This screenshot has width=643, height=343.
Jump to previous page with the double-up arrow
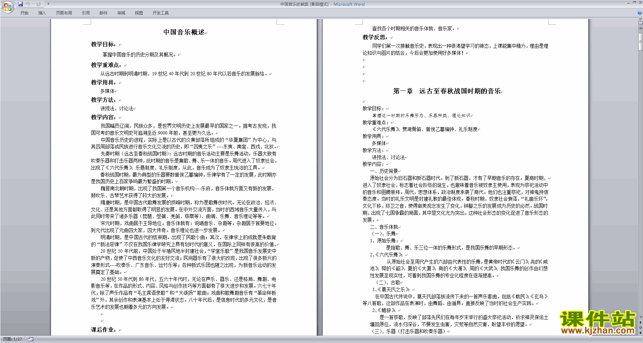click(x=640, y=322)
